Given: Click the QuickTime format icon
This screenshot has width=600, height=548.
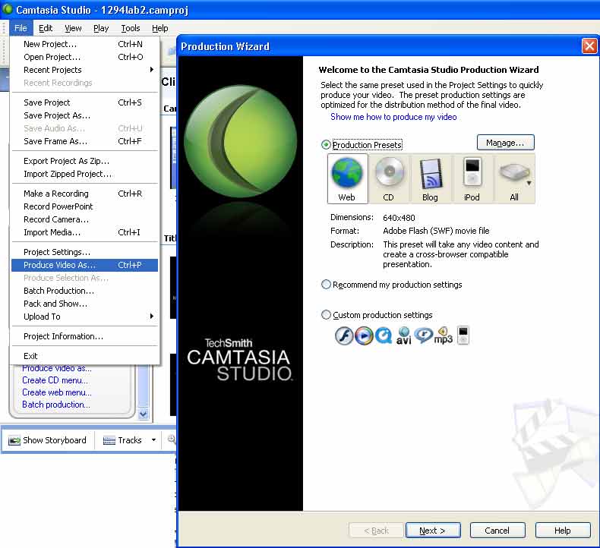Looking at the screenshot, I should 384,336.
